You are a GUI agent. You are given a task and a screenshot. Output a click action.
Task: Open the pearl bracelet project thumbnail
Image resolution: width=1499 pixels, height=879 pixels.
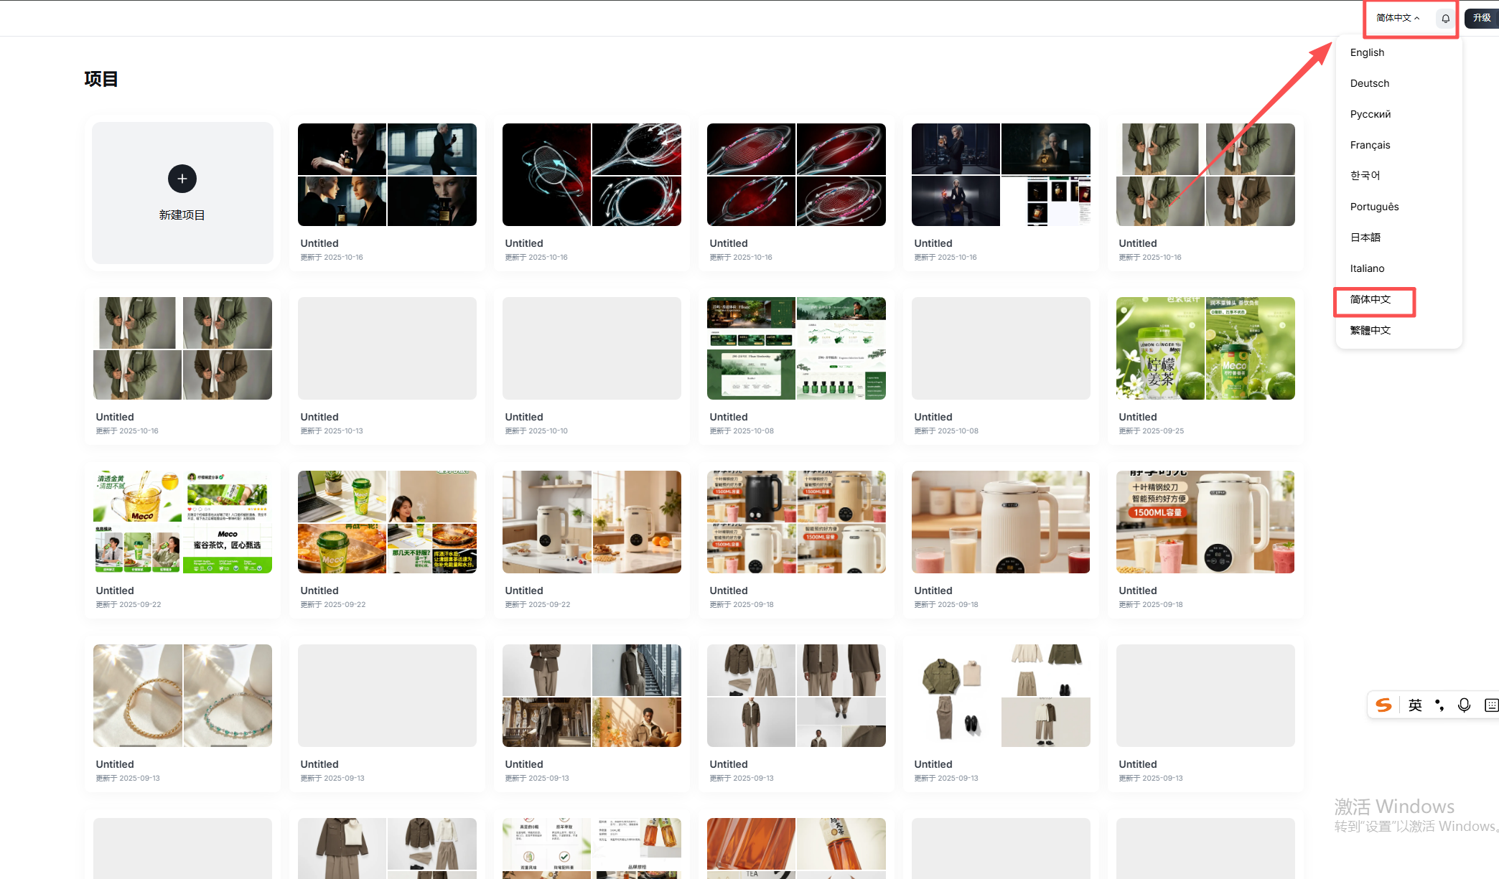click(182, 695)
